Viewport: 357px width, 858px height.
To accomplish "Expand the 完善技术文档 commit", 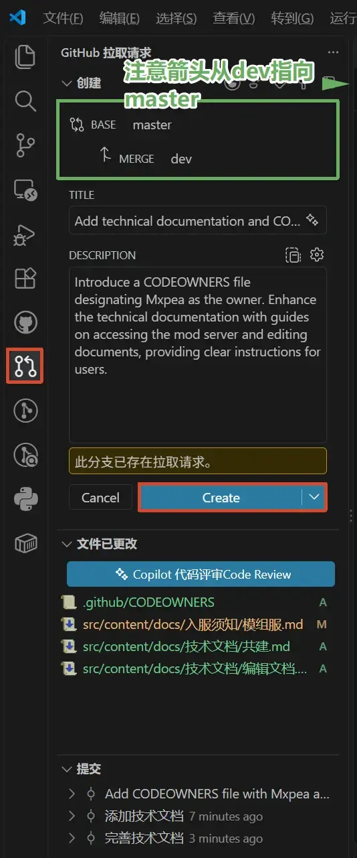I will click(x=72, y=838).
